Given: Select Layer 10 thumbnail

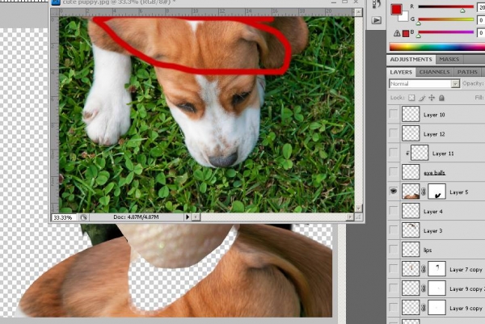Looking at the screenshot, I should click(411, 114).
